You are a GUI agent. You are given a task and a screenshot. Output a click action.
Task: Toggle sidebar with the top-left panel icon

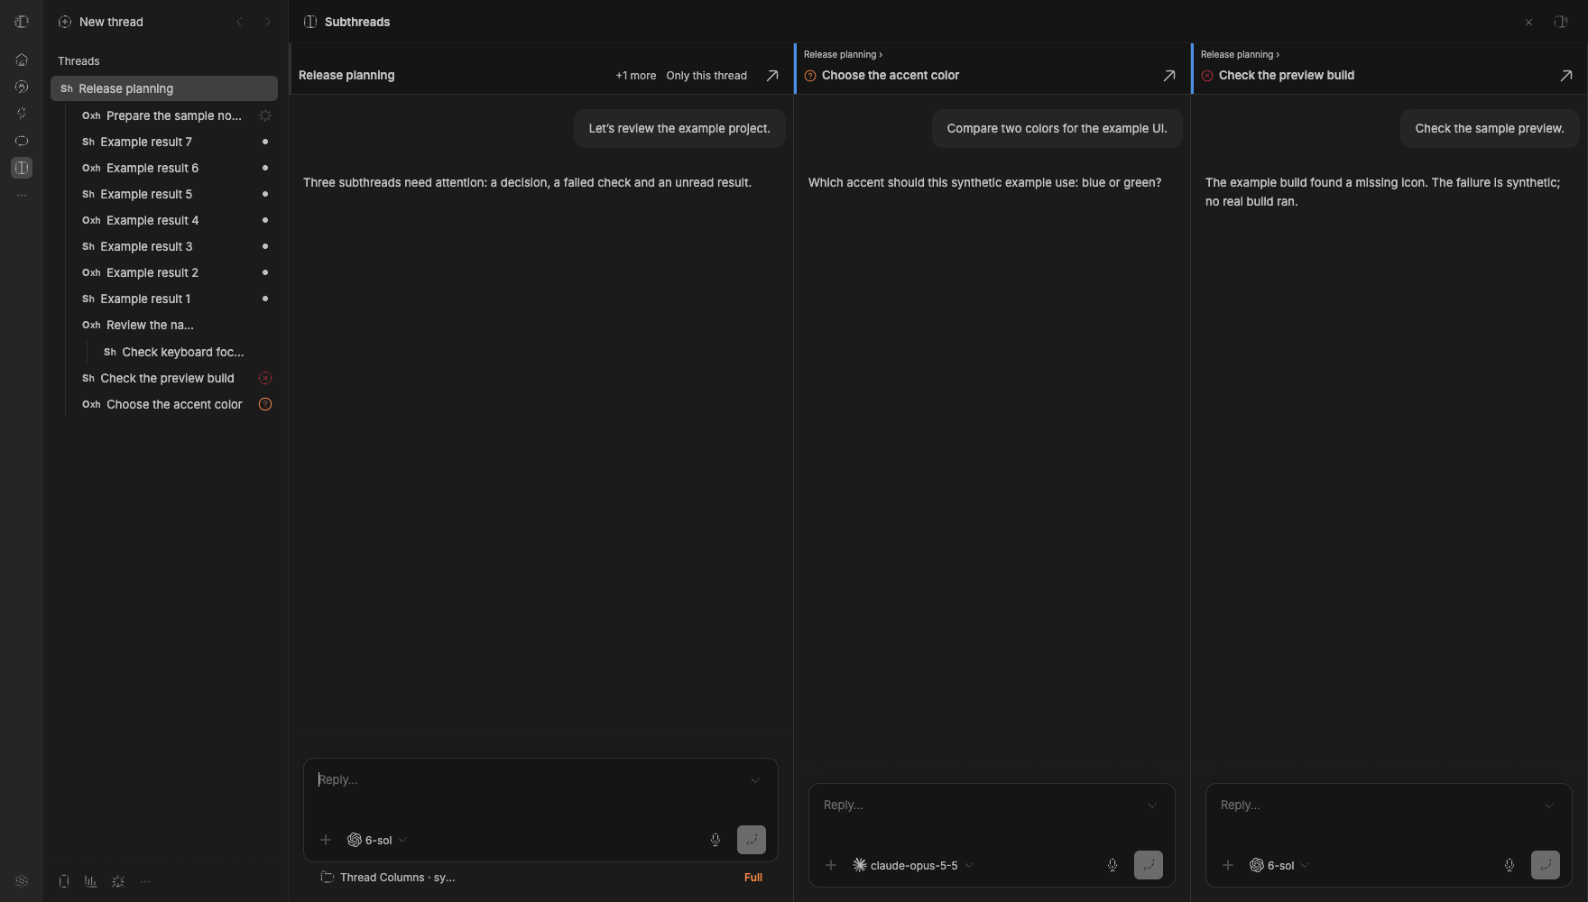point(22,22)
